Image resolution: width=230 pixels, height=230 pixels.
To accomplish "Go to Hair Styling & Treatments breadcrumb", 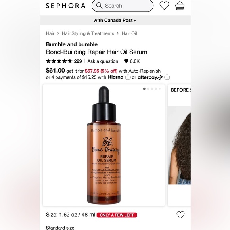I will pyautogui.click(x=88, y=33).
